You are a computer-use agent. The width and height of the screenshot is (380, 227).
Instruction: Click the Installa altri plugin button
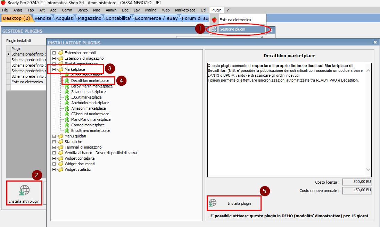(x=24, y=193)
